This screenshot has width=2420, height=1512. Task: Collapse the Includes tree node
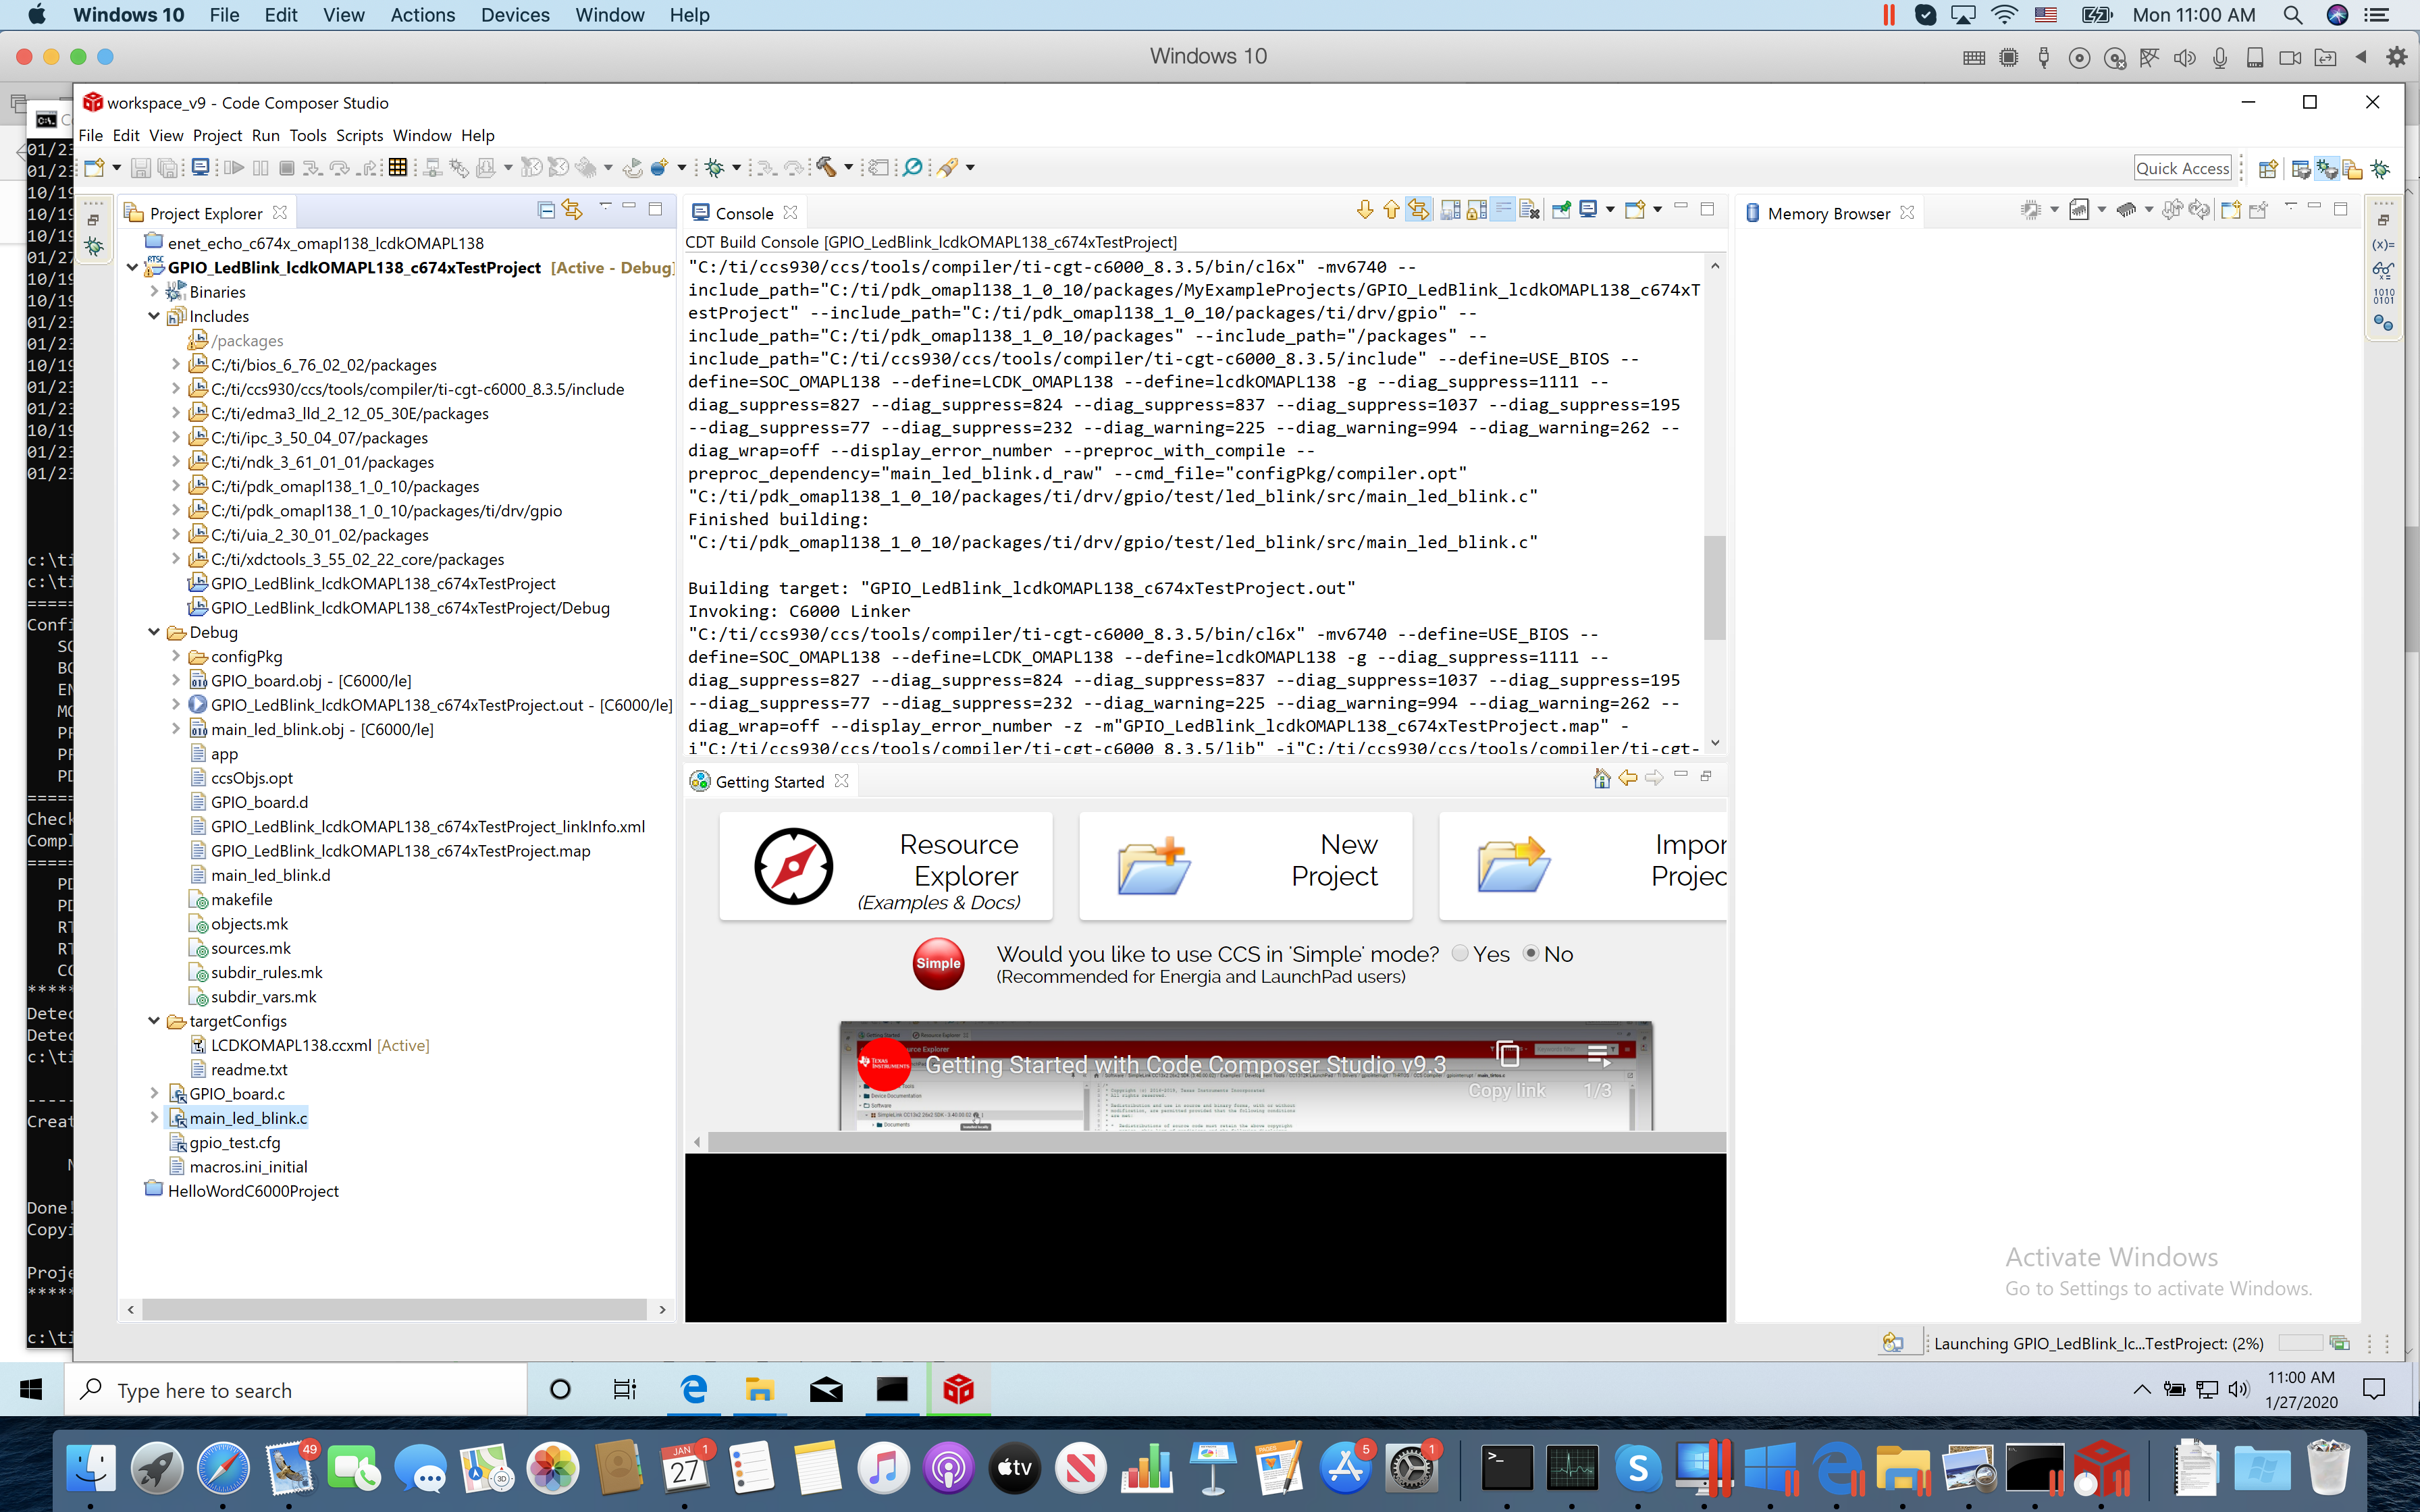154,316
